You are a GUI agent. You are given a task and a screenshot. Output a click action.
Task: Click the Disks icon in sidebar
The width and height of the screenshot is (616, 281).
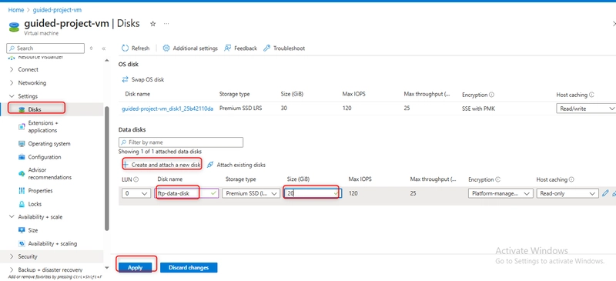22,109
